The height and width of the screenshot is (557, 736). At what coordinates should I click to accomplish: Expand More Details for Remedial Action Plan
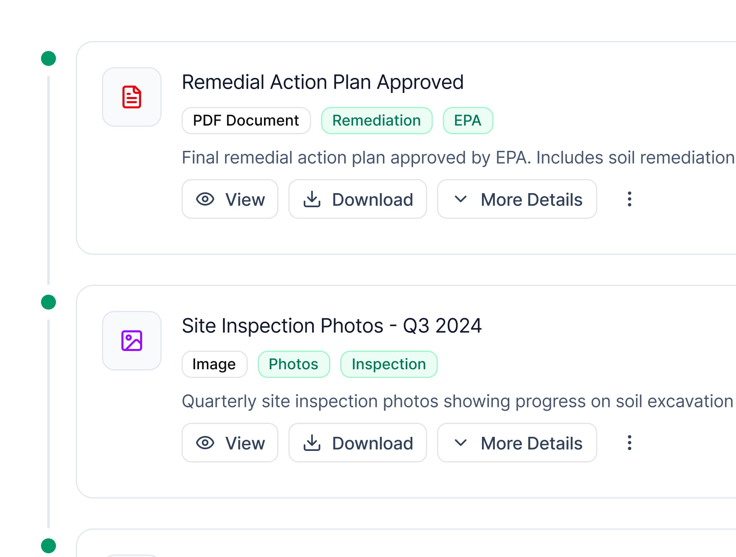point(517,199)
